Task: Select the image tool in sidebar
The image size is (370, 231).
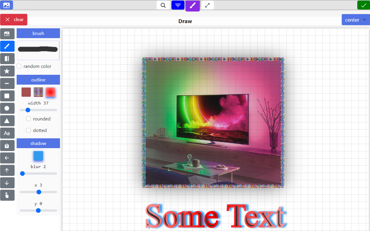Action: pyautogui.click(x=7, y=34)
